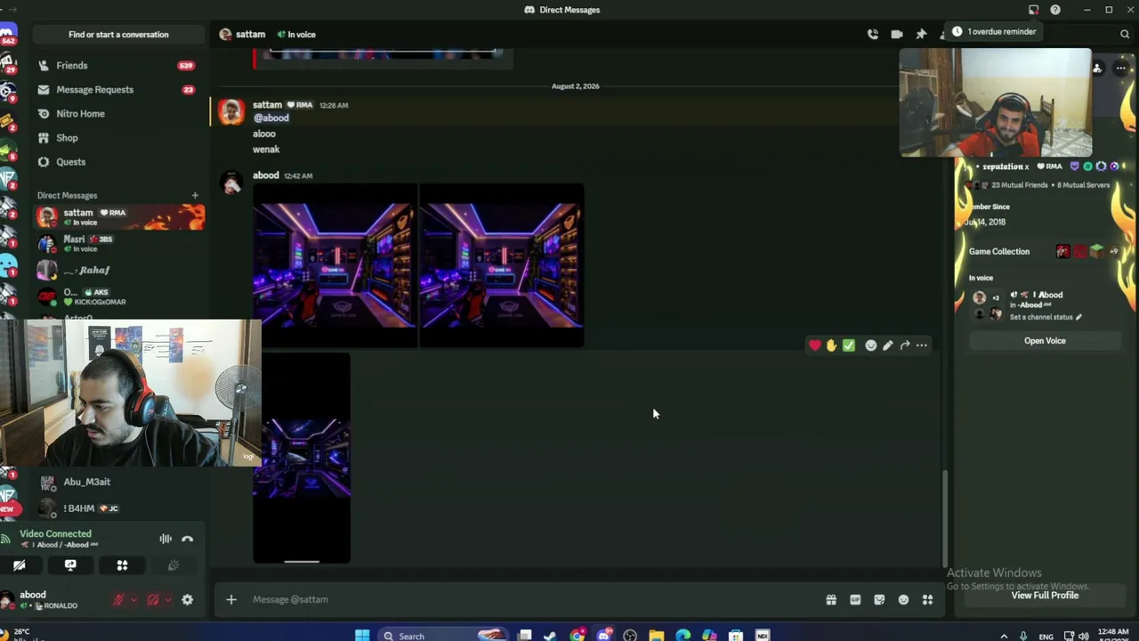Toggle microphone mute in user panel
The image size is (1139, 641).
pyautogui.click(x=117, y=600)
